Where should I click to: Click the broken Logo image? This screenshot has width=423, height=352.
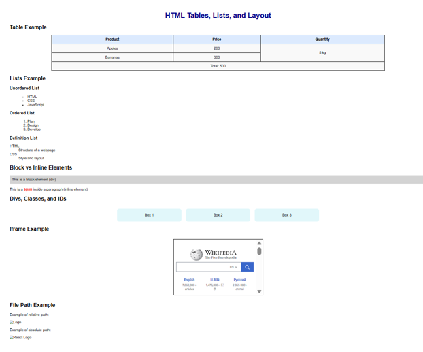(x=16, y=322)
